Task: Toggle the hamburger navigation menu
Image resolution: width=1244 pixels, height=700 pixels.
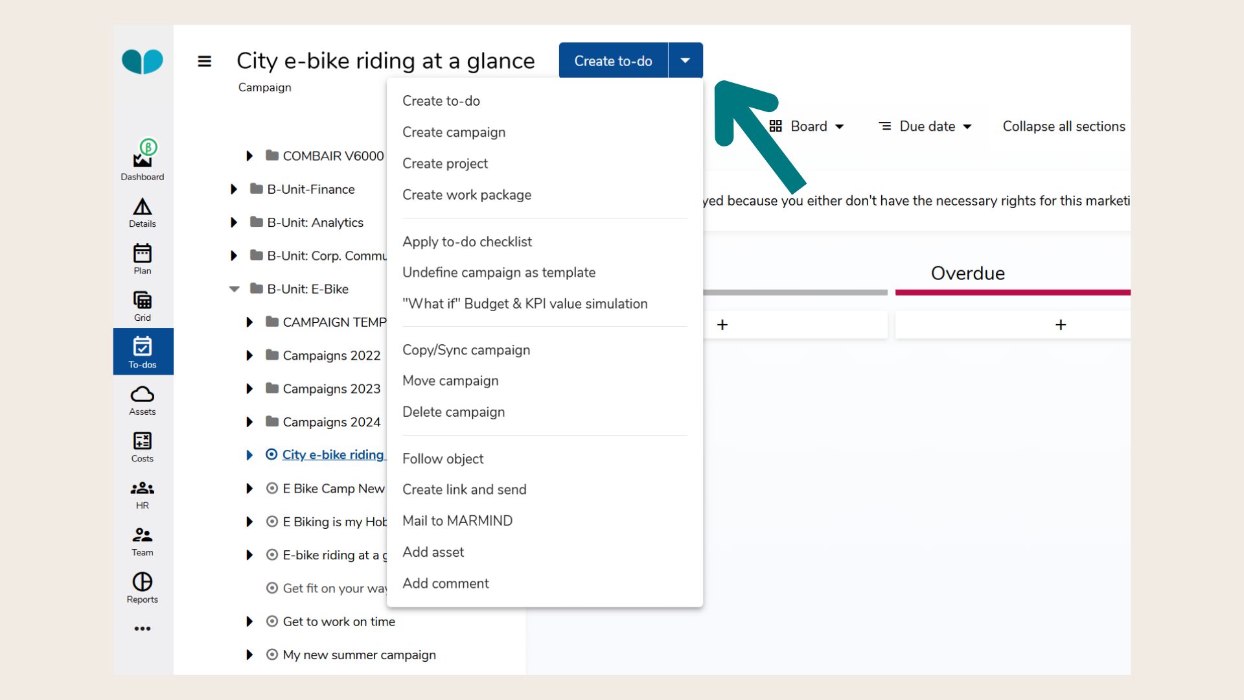Action: [x=204, y=61]
